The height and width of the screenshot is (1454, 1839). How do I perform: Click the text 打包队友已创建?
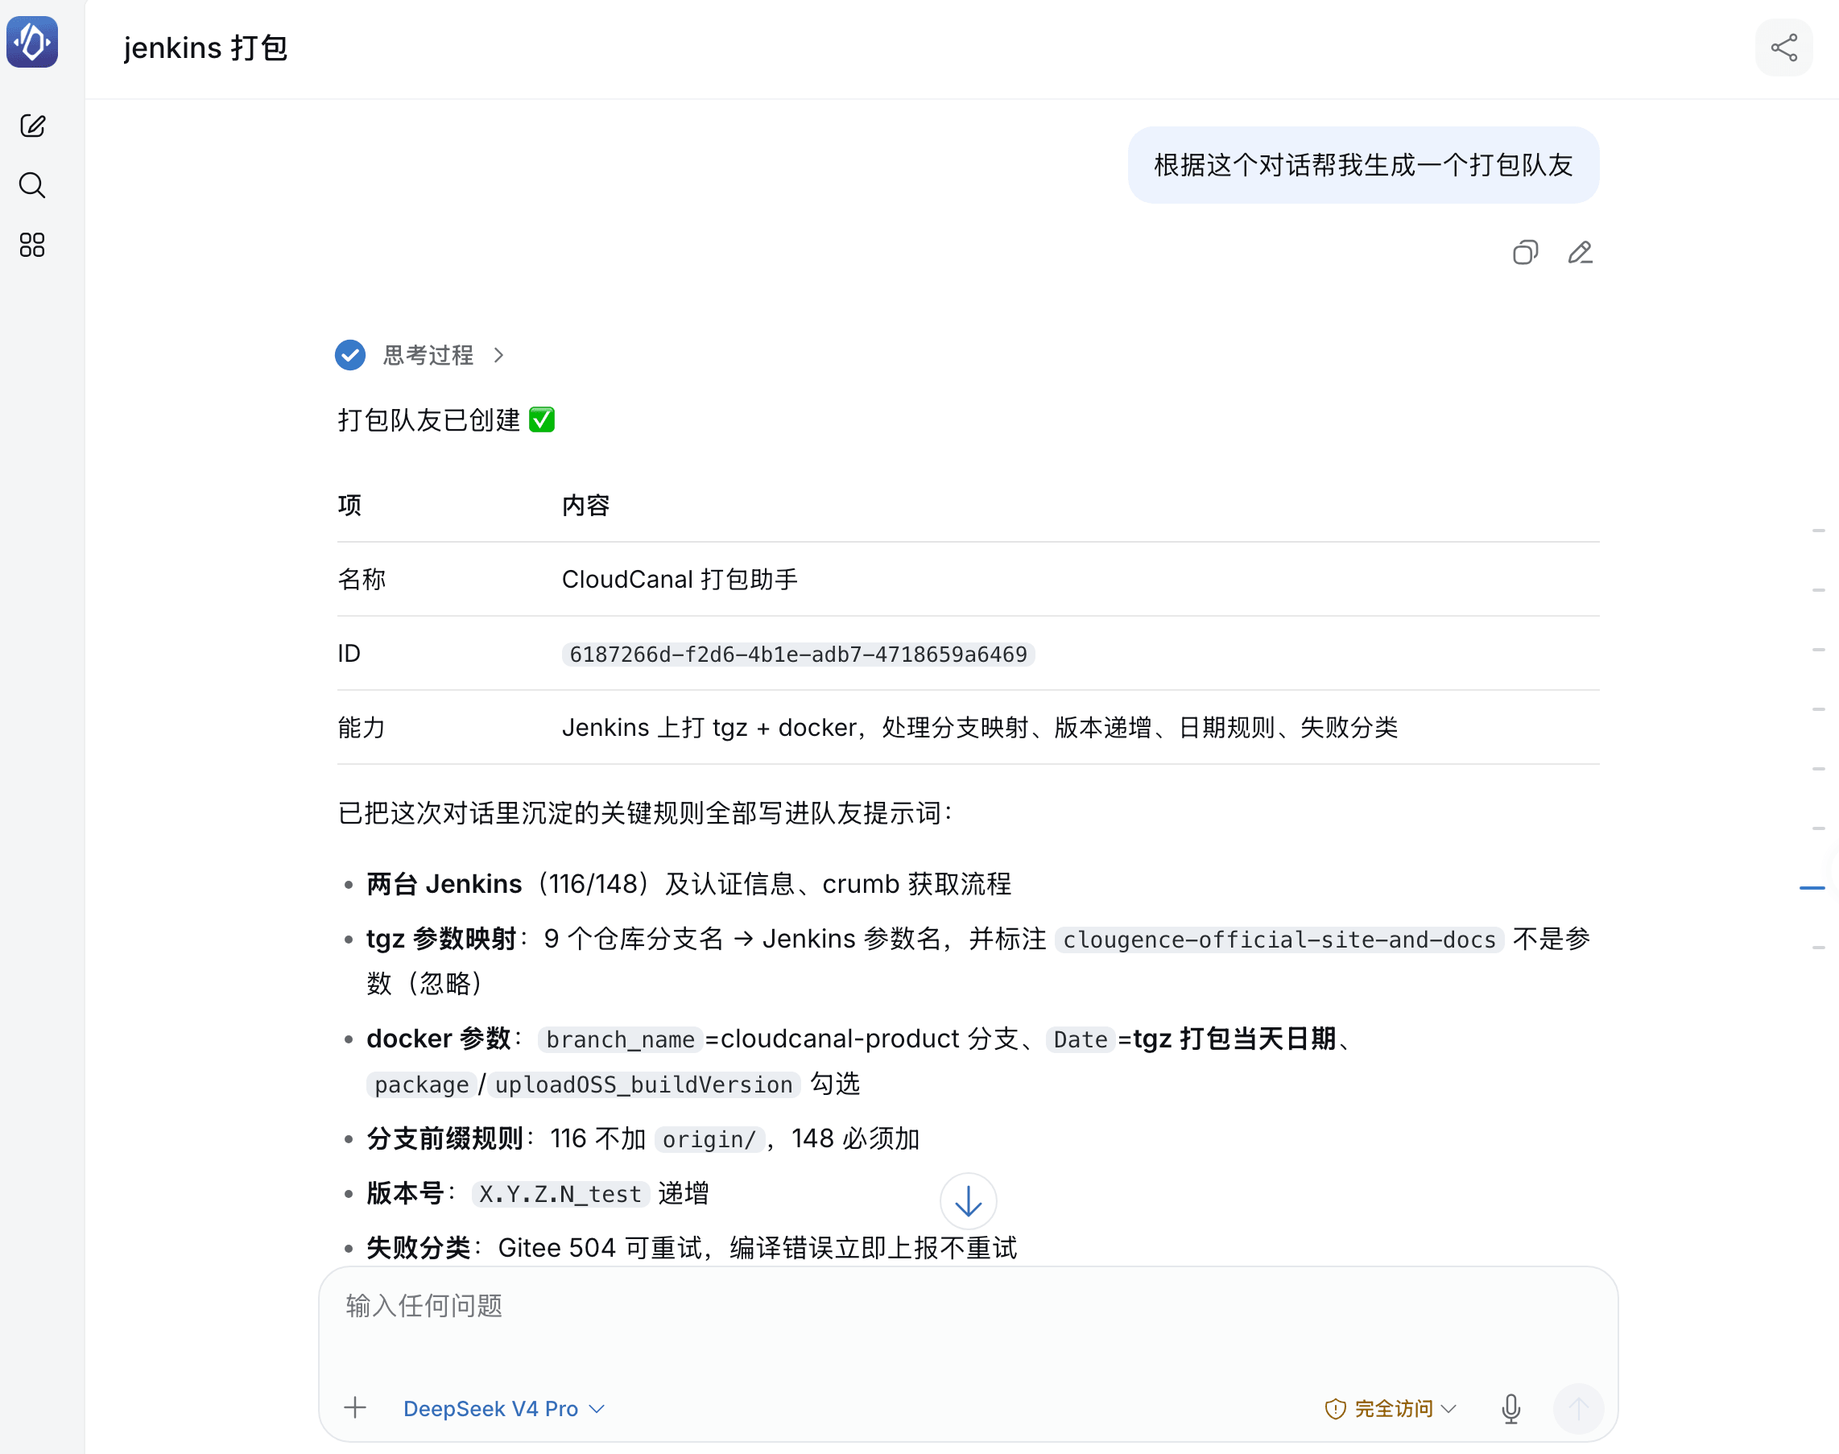pyautogui.click(x=429, y=419)
